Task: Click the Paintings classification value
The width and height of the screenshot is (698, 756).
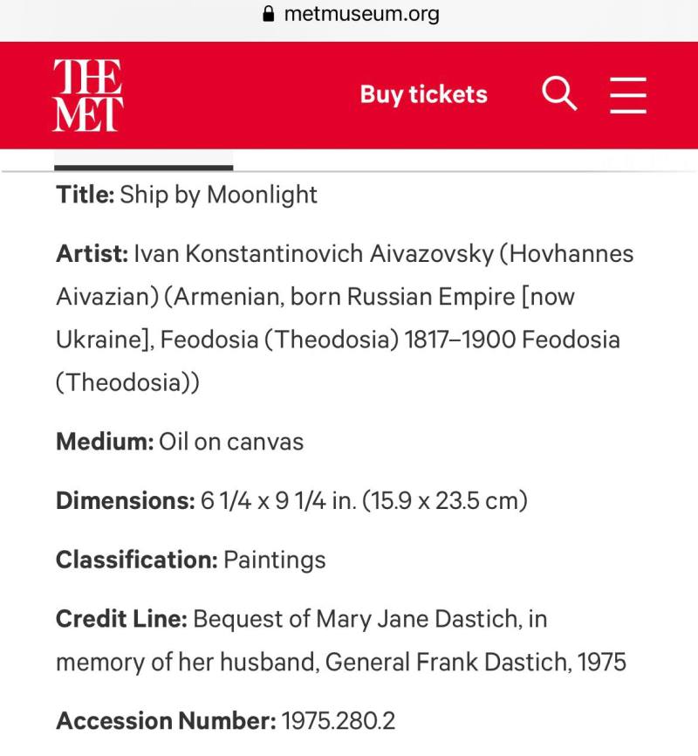Action: point(275,560)
